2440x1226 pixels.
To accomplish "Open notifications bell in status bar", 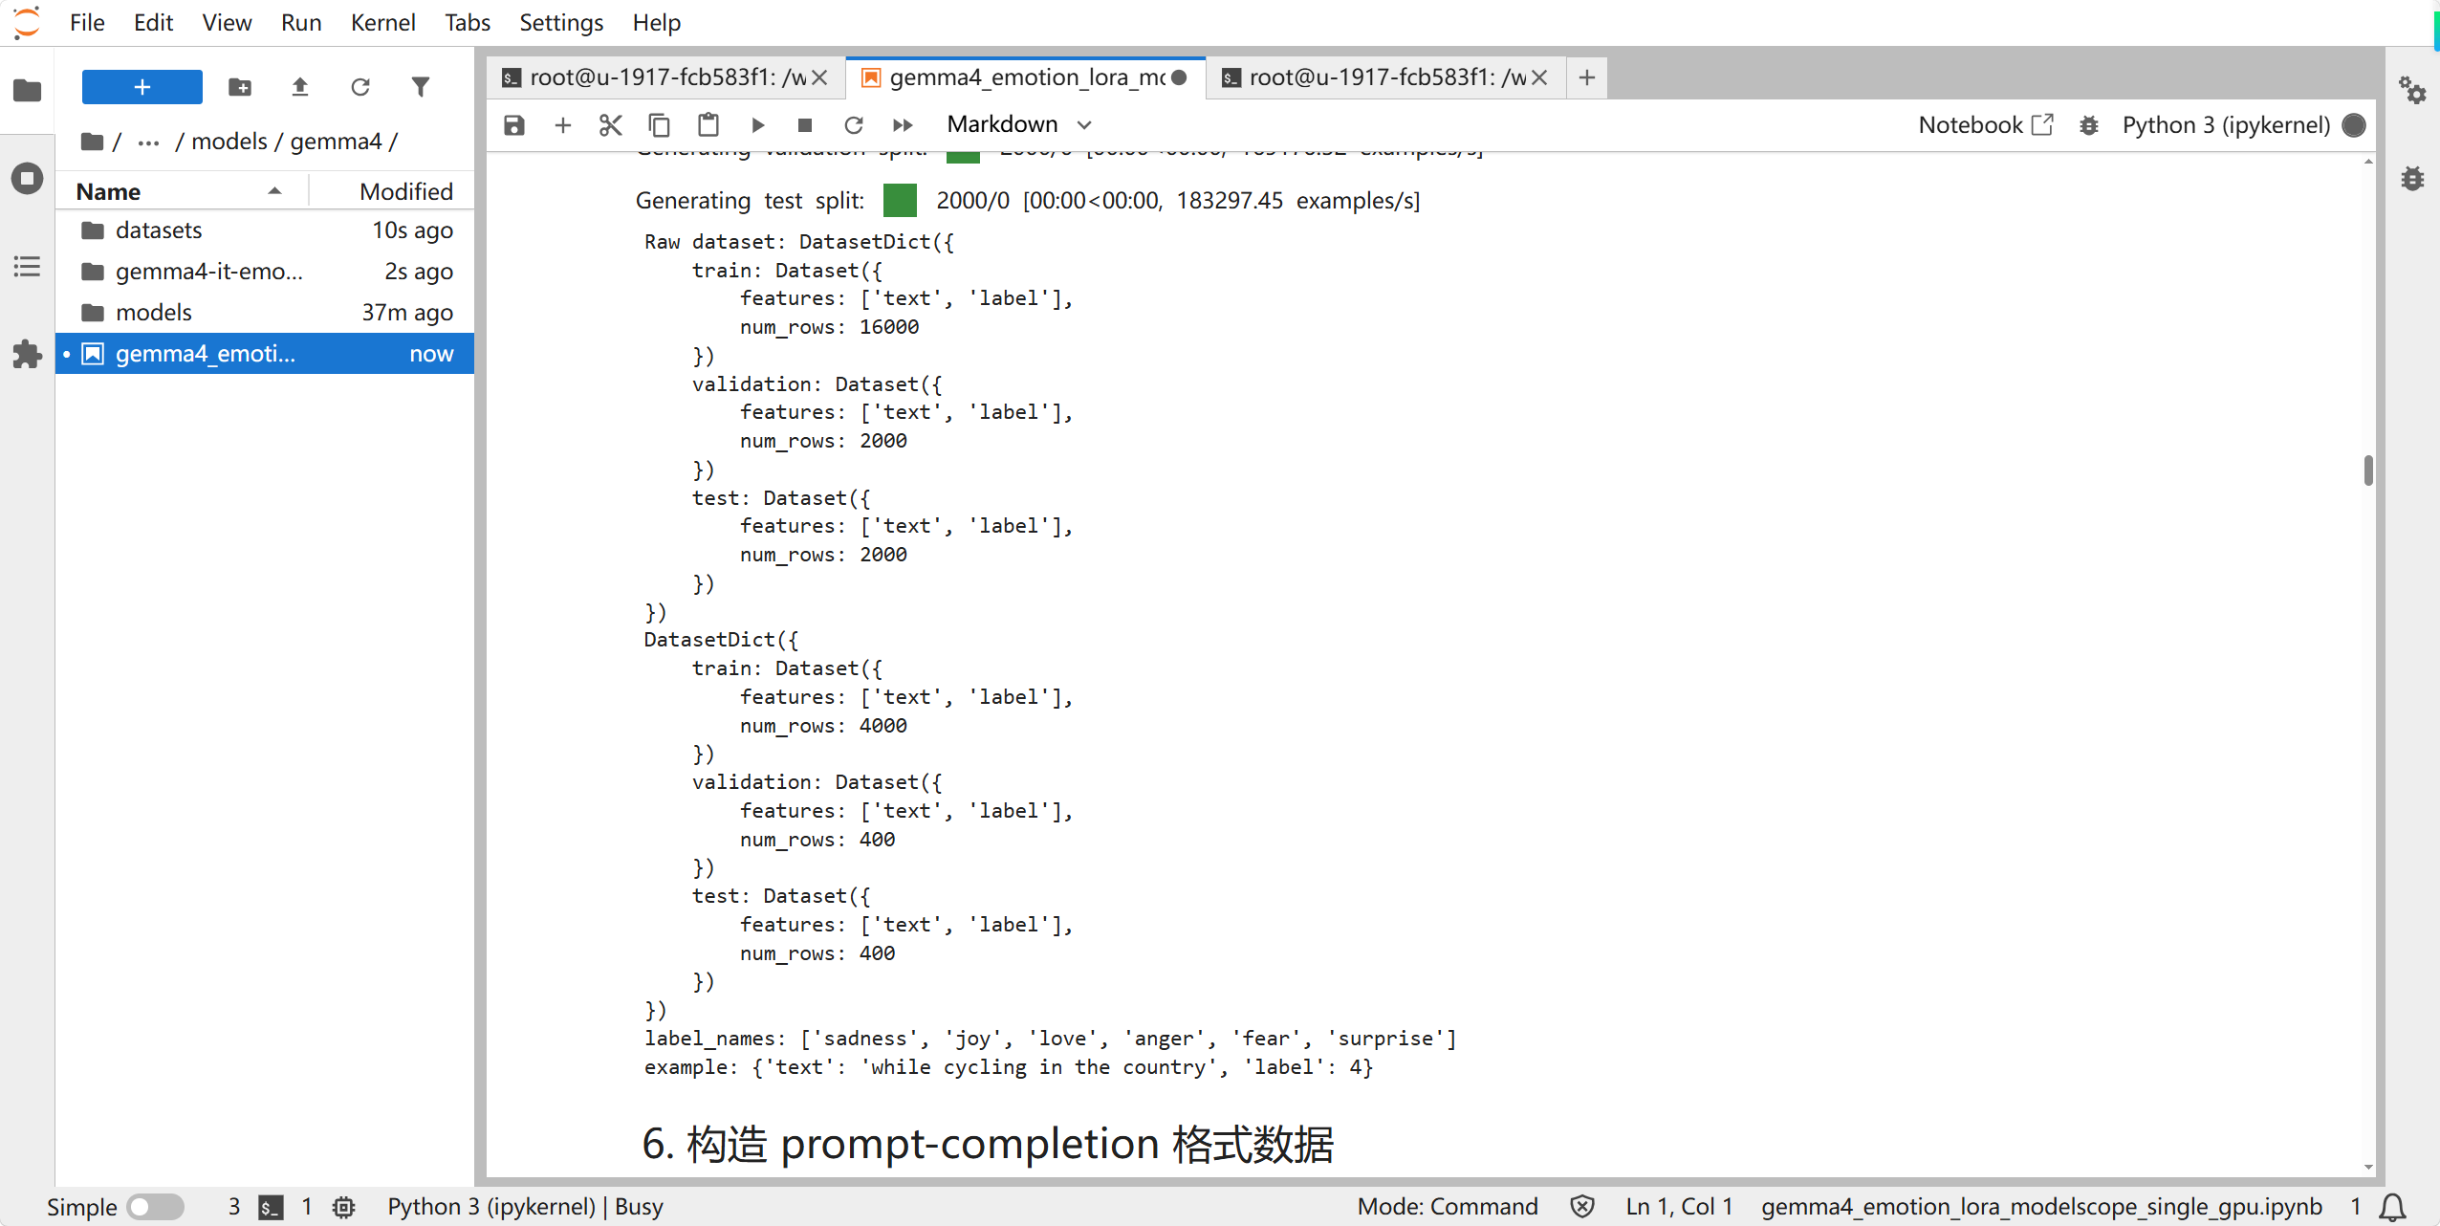I will click(2392, 1207).
